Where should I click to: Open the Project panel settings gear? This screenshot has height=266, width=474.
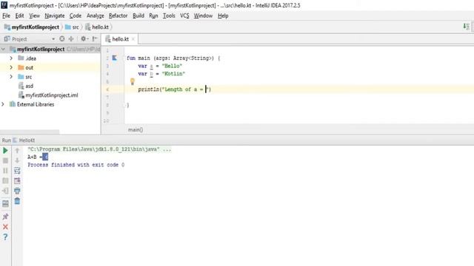coord(84,38)
